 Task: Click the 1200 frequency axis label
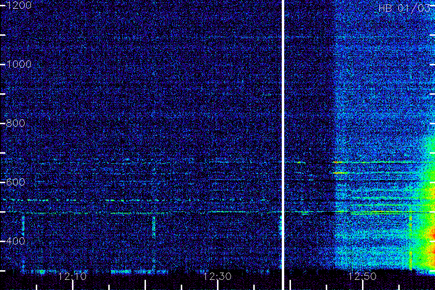pyautogui.click(x=19, y=5)
